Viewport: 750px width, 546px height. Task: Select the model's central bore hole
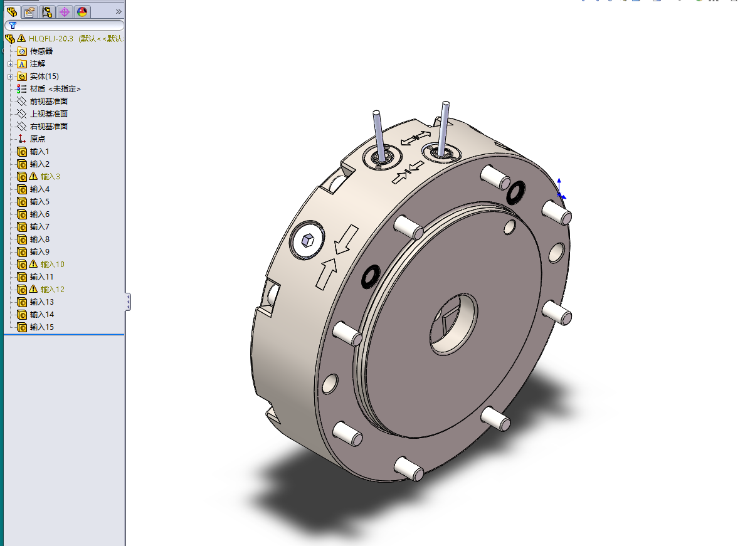click(x=453, y=324)
